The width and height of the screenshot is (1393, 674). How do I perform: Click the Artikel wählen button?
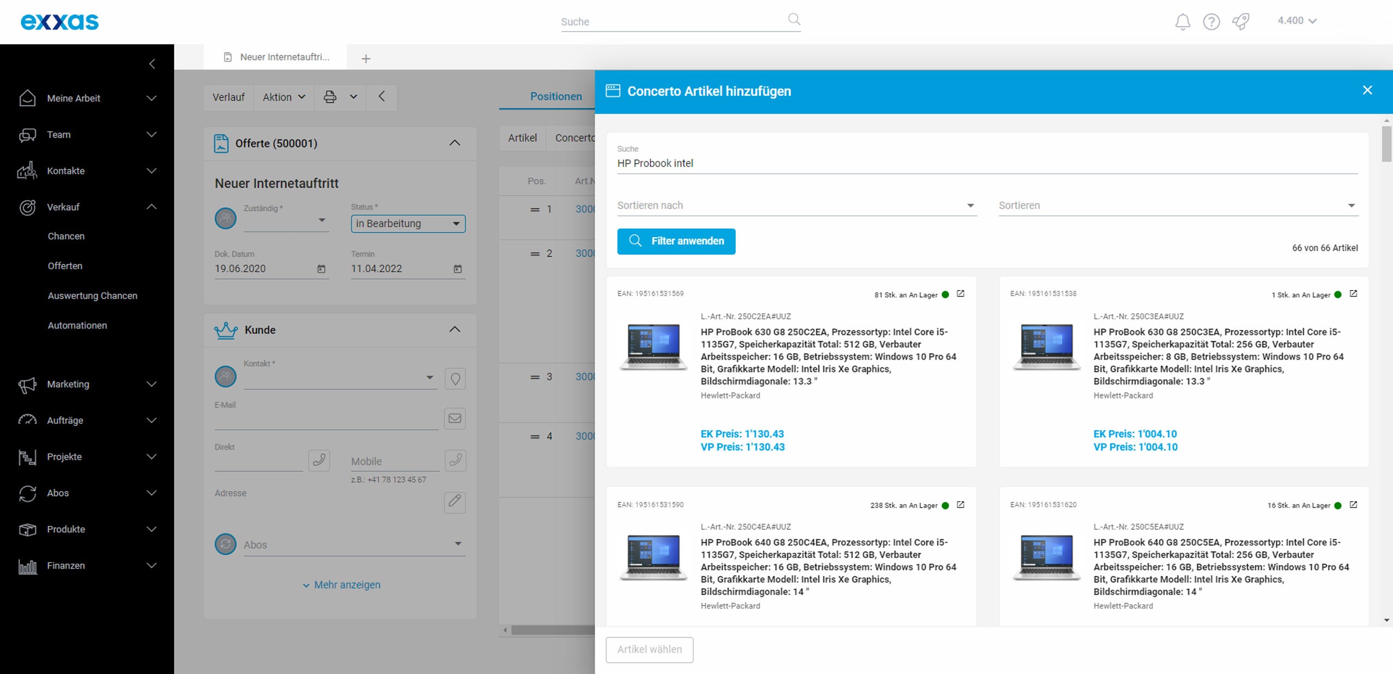[649, 650]
